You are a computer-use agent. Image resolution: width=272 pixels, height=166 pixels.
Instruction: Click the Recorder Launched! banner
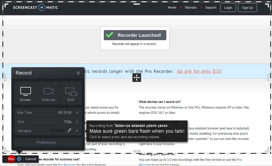coord(135,35)
